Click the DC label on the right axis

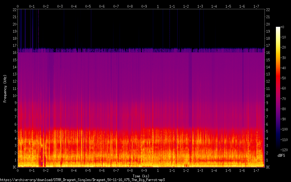268,167
